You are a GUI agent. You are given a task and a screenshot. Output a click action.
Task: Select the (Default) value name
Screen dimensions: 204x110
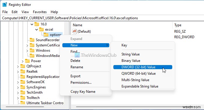pos(84,32)
